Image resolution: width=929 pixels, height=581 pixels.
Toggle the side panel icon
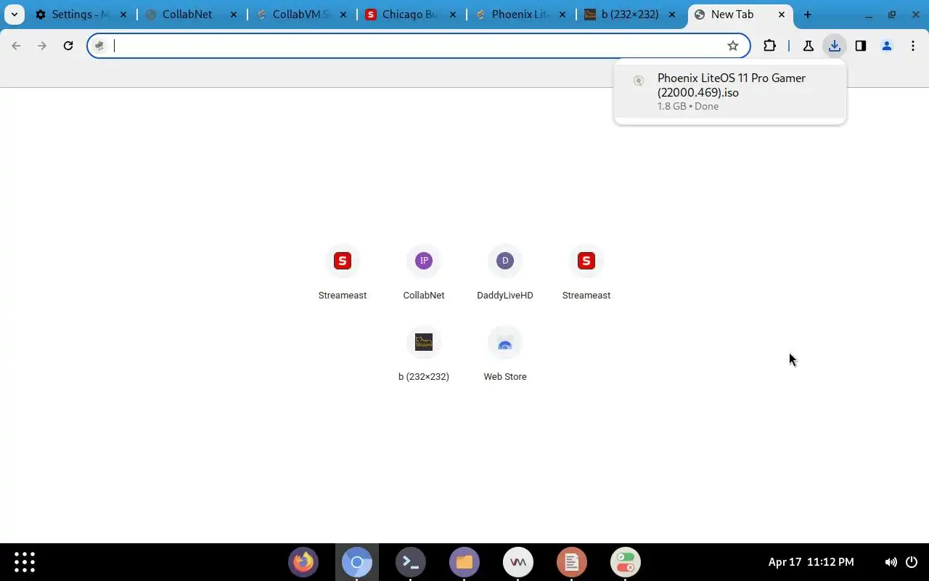click(x=861, y=46)
